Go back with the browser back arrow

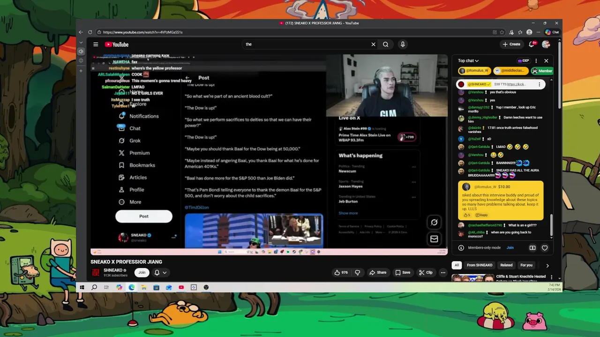pos(81,32)
